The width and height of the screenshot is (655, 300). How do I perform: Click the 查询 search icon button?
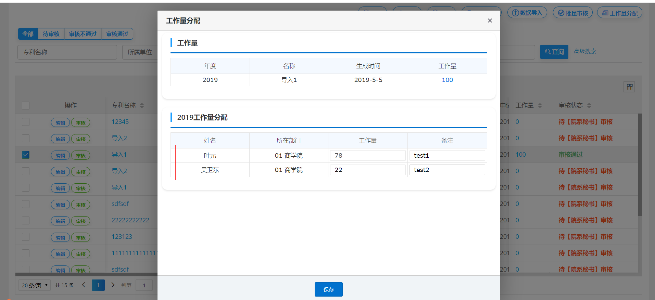pos(554,52)
